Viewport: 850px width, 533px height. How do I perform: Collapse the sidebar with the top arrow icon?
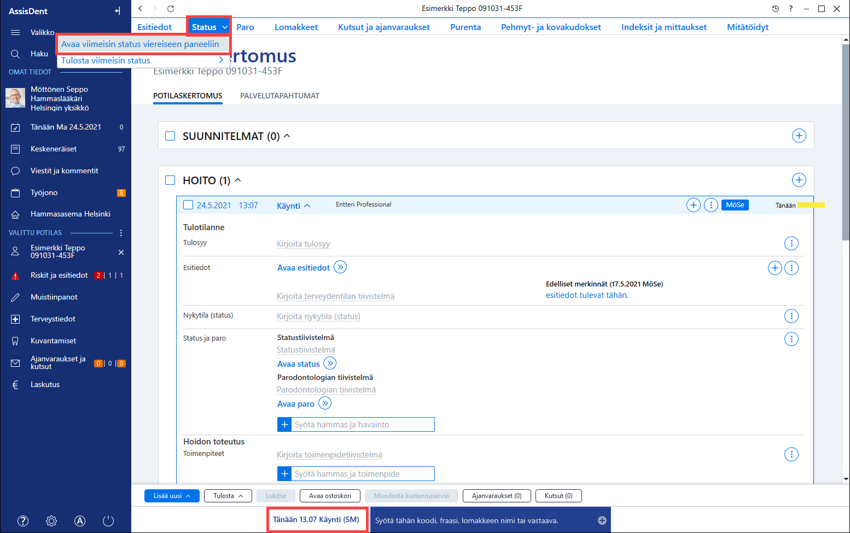[118, 11]
